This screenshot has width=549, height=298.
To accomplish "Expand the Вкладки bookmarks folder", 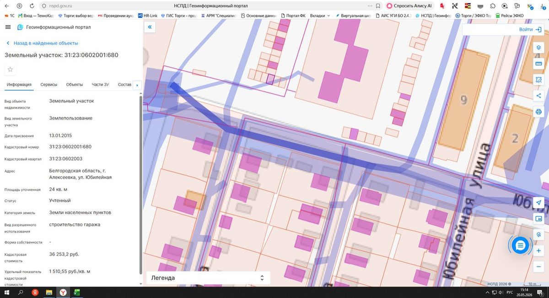I will pyautogui.click(x=320, y=16).
